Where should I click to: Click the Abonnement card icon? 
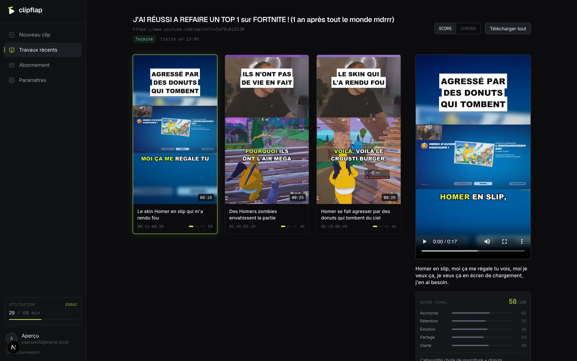(x=12, y=65)
